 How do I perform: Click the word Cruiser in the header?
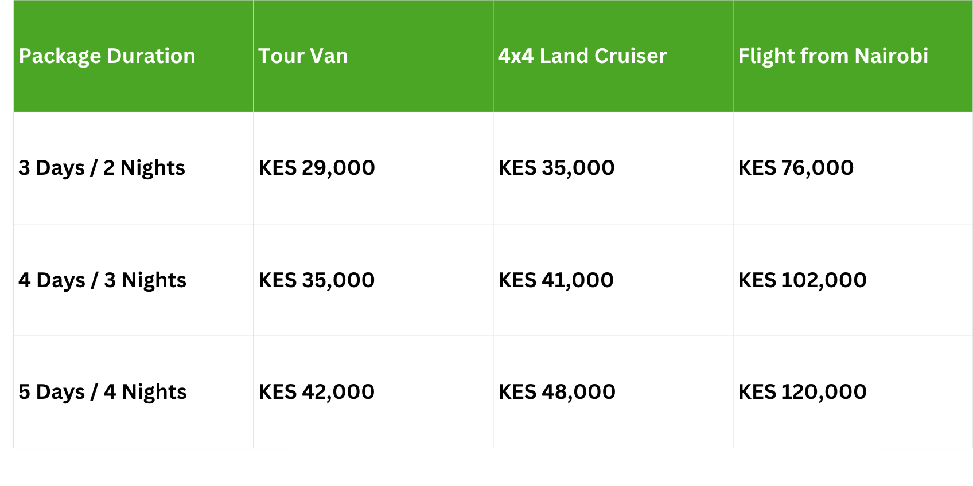pos(630,56)
